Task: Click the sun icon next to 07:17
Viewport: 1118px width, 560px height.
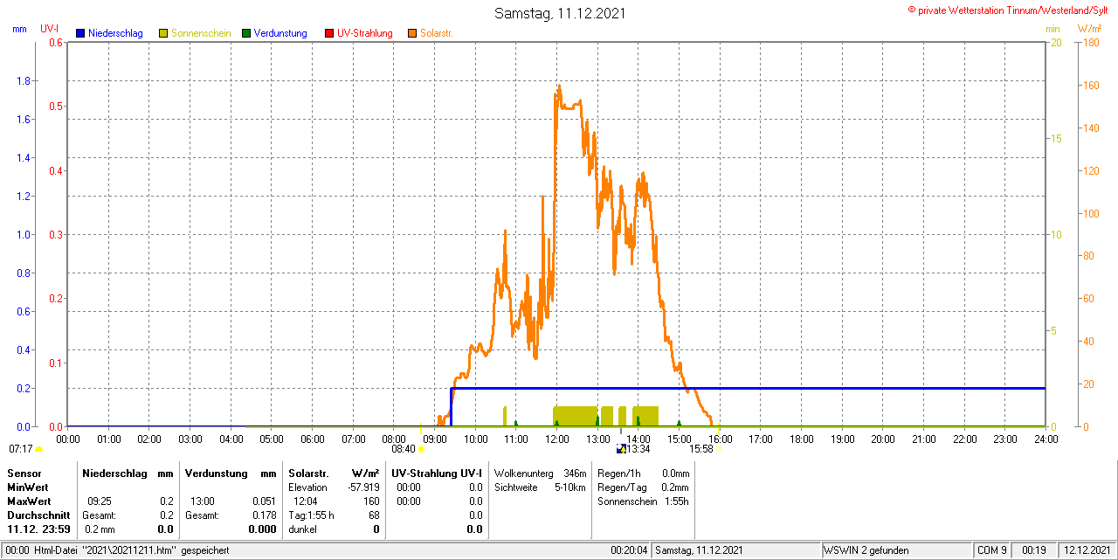Action: [38, 449]
